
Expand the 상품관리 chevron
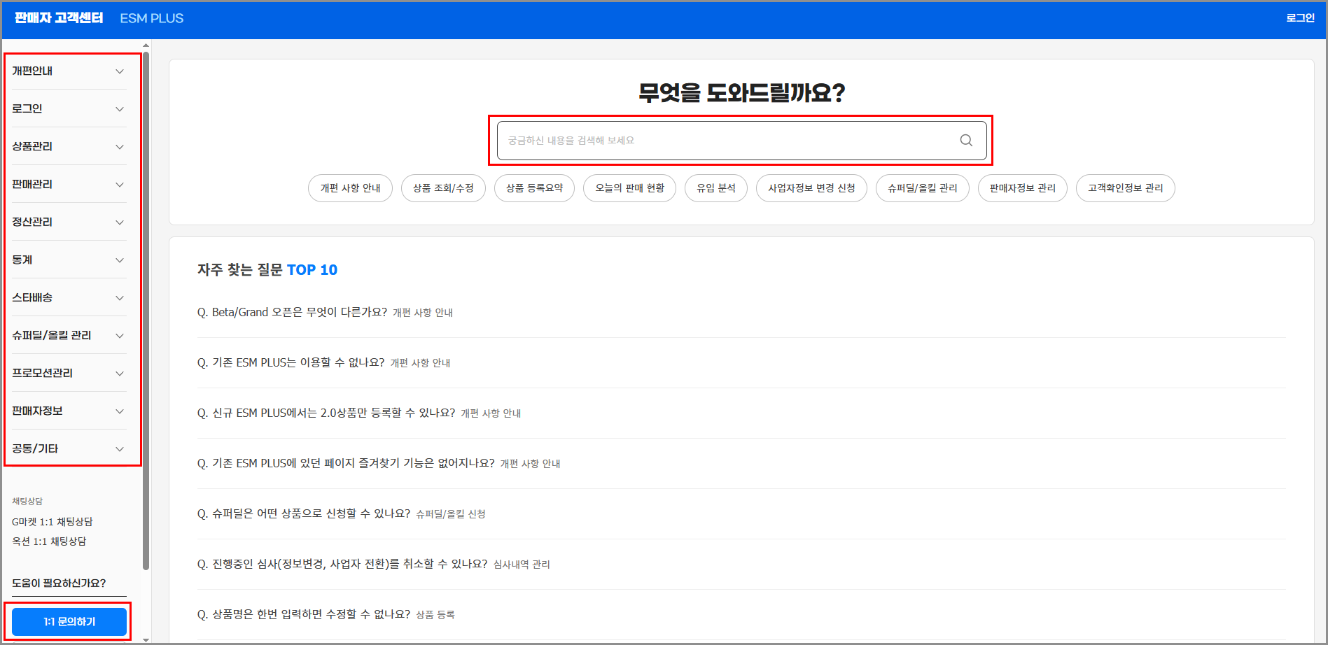tap(120, 147)
